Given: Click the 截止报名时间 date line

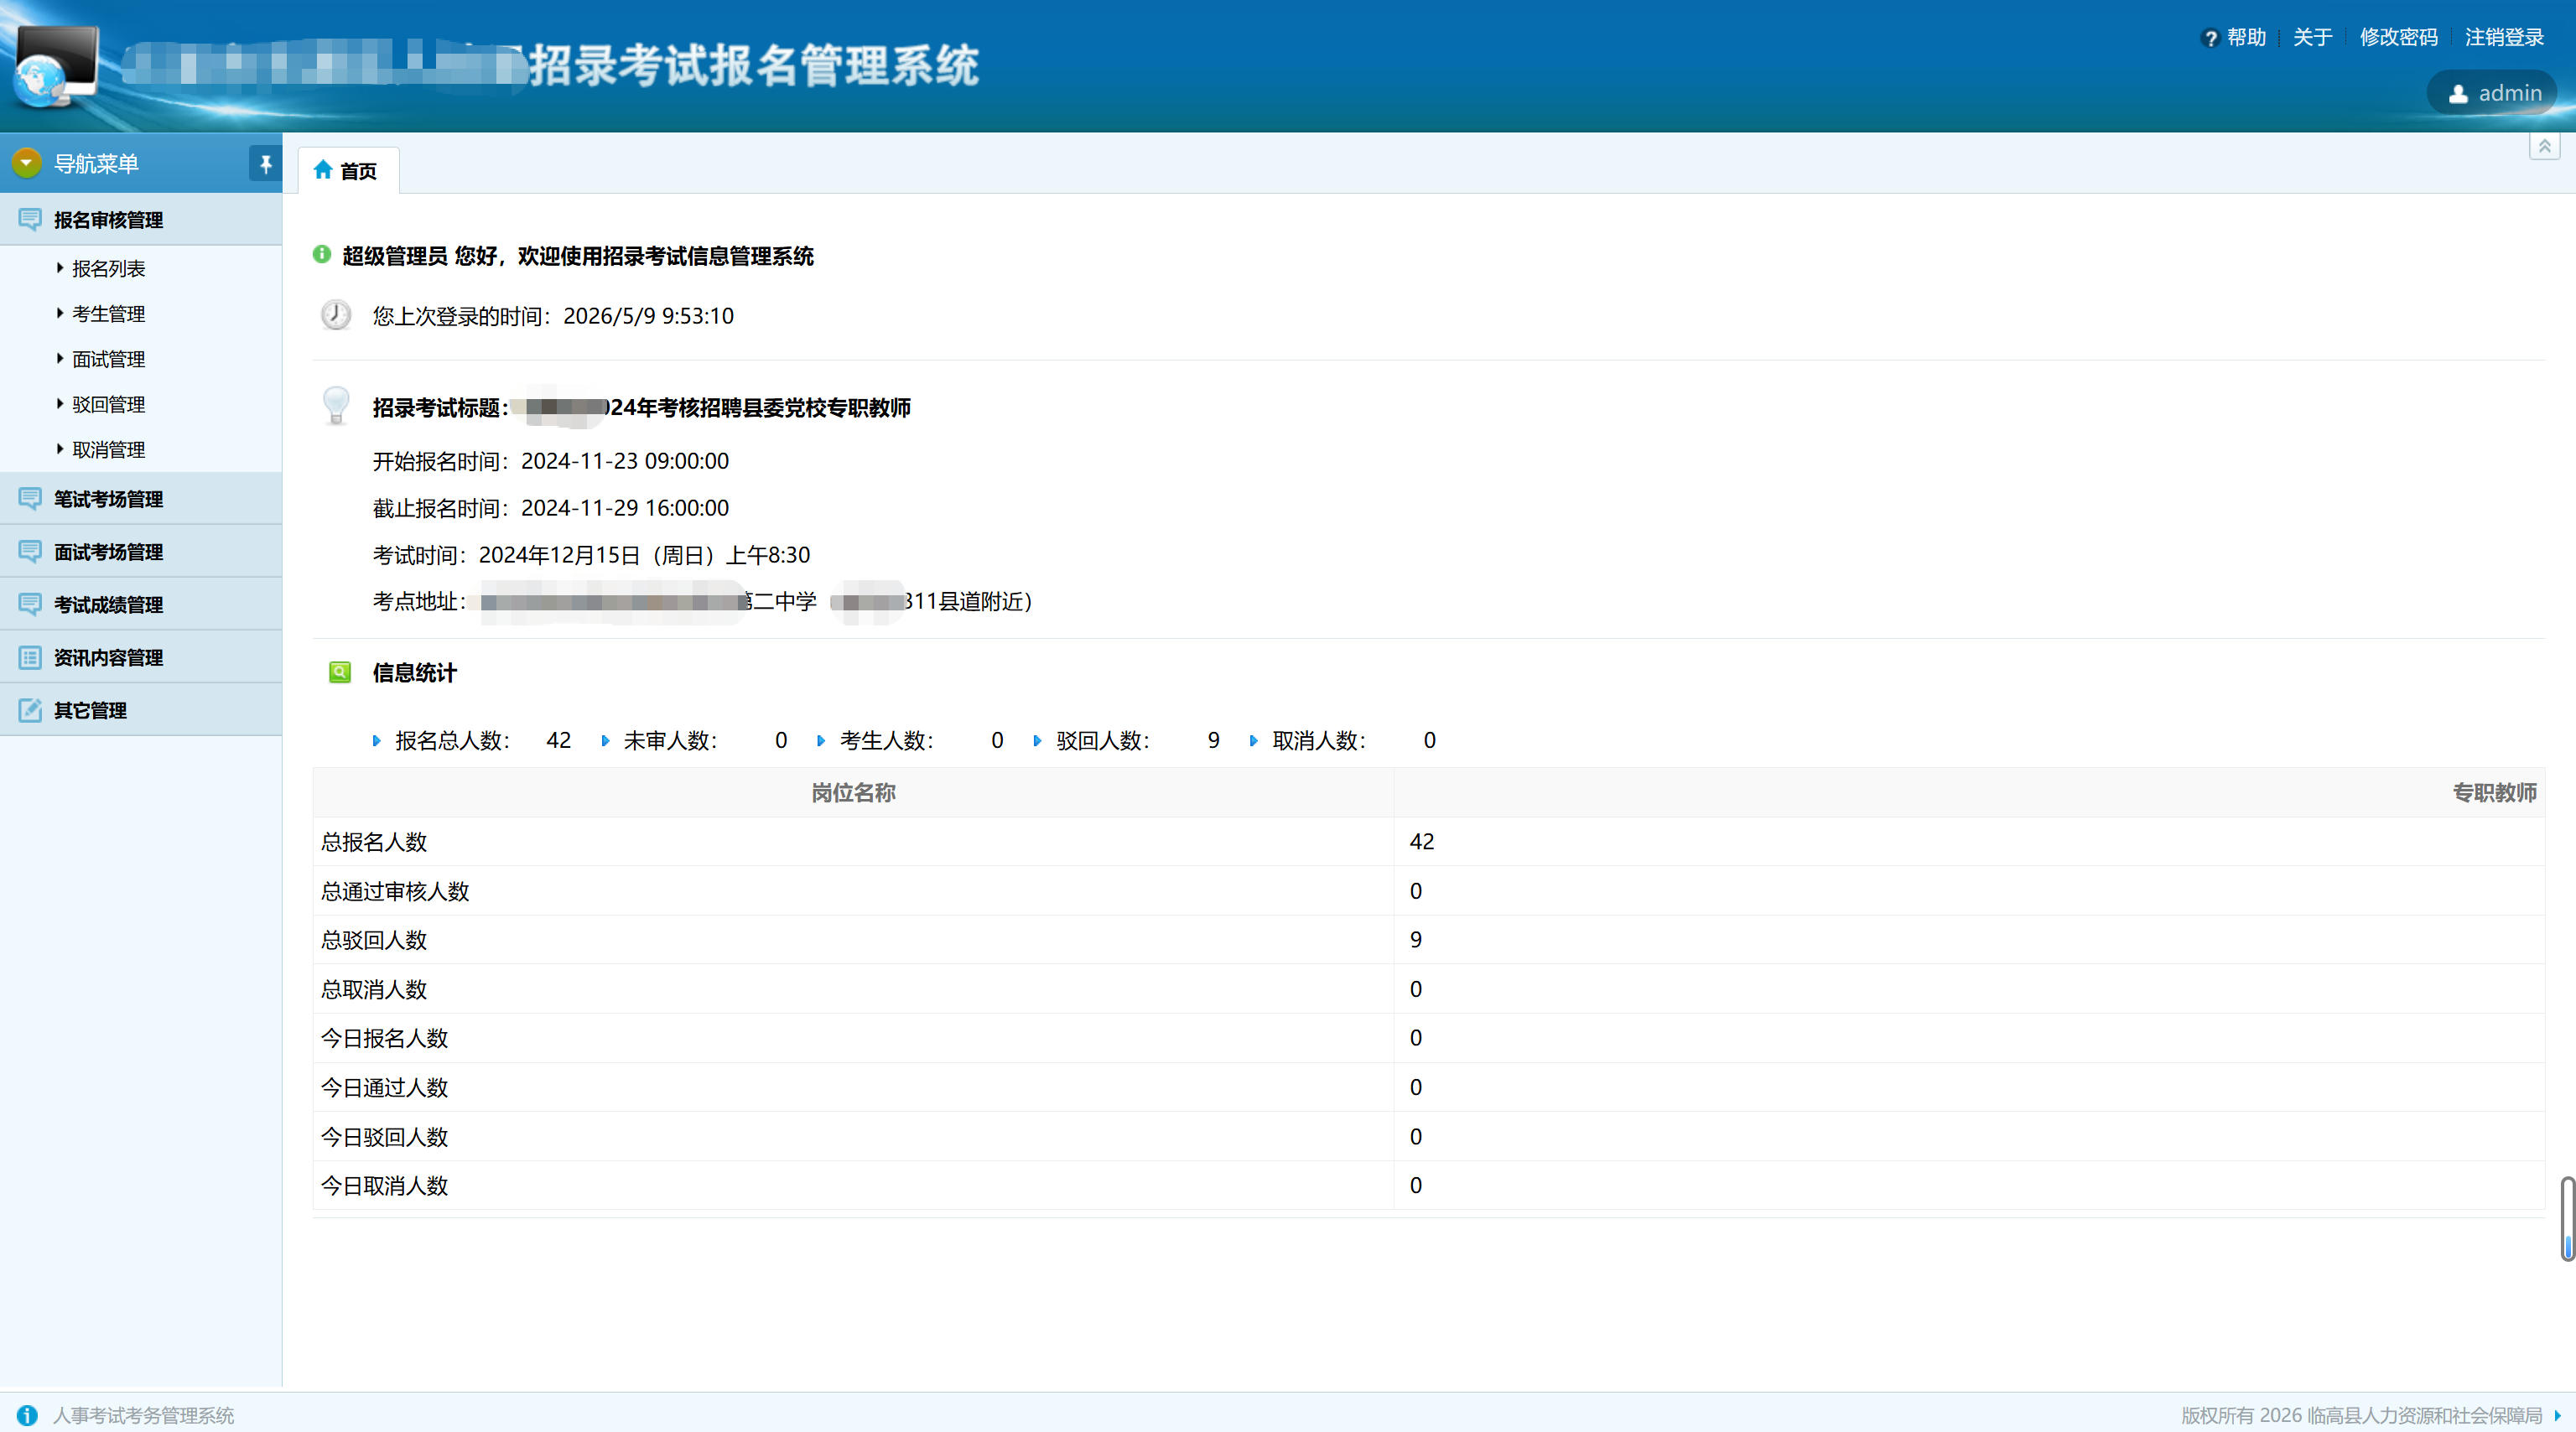Looking at the screenshot, I should (x=551, y=508).
